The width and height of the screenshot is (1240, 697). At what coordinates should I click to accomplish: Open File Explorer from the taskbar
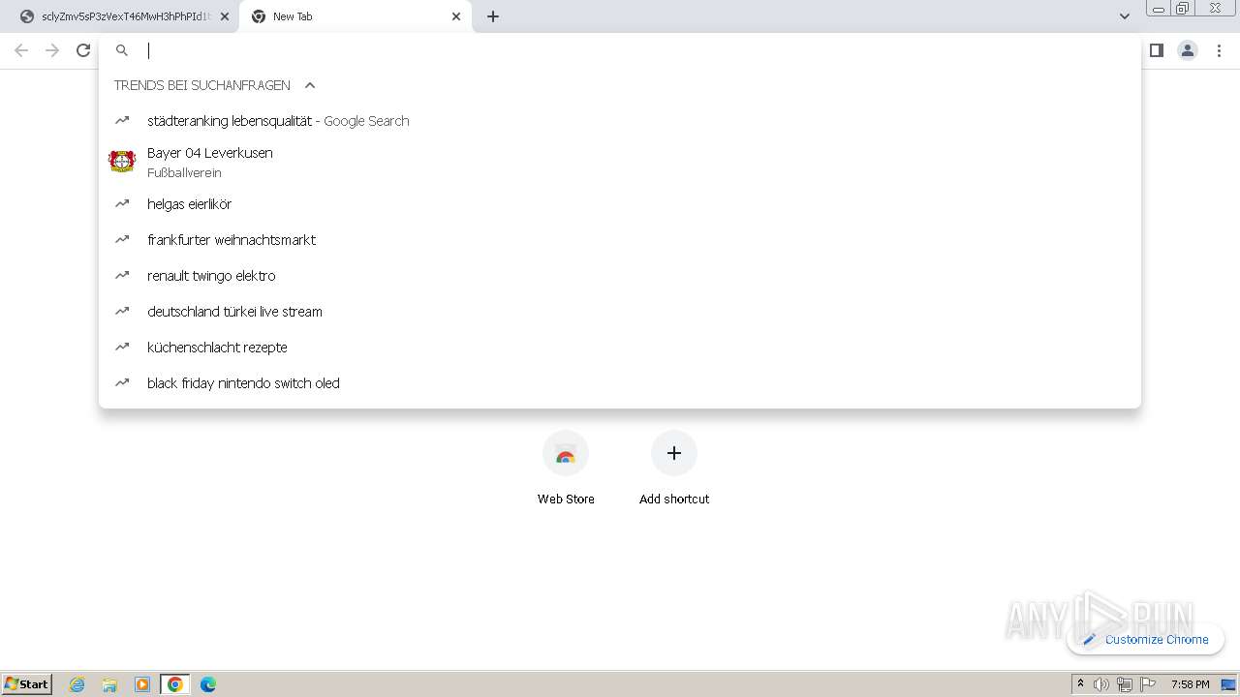(x=109, y=684)
